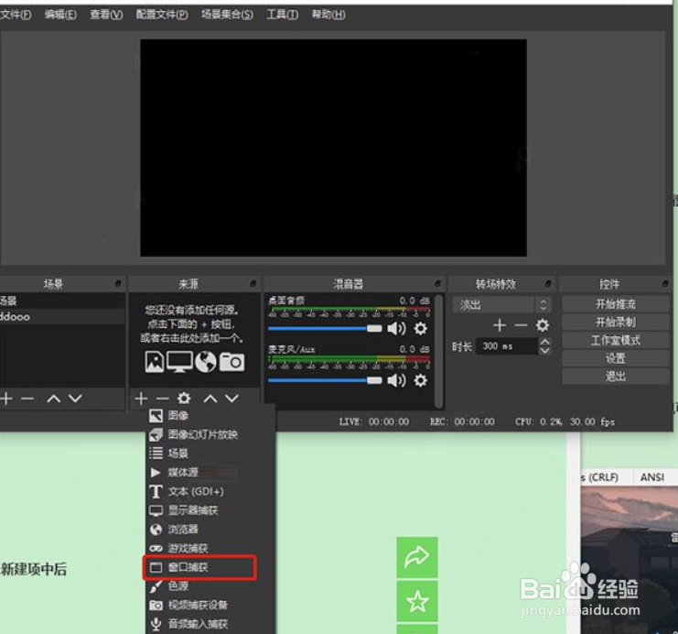
Task: Open the 桌面音频 gear settings
Action: point(420,329)
